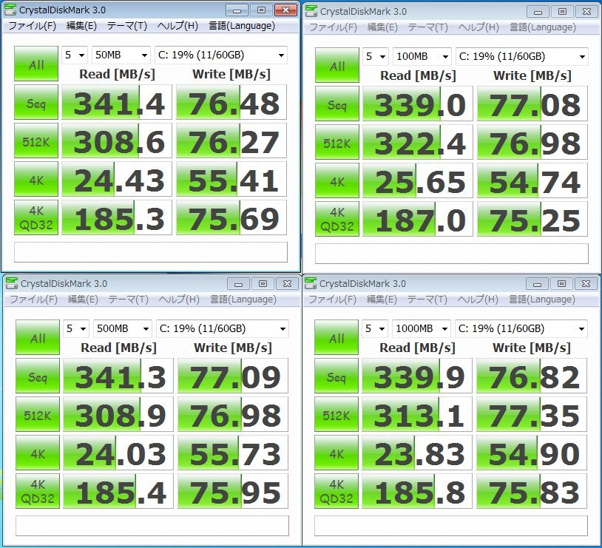The width and height of the screenshot is (602, 548).
Task: Click the 4K read value 24.03
Action: 118,453
